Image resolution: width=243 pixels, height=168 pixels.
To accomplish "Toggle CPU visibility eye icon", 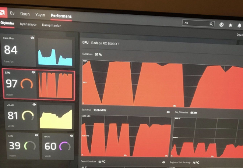I will (x=36, y=135).
